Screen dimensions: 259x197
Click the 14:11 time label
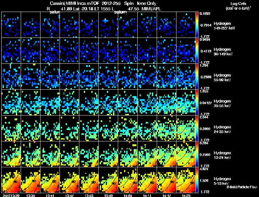(147, 195)
